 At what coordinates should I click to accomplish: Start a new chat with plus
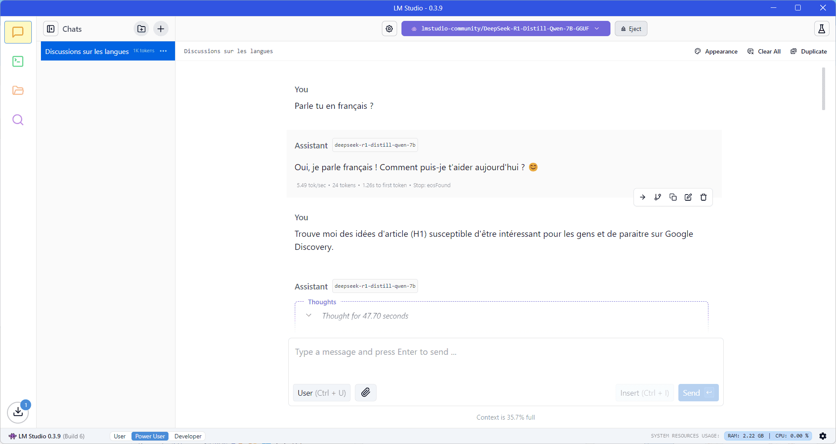point(161,29)
